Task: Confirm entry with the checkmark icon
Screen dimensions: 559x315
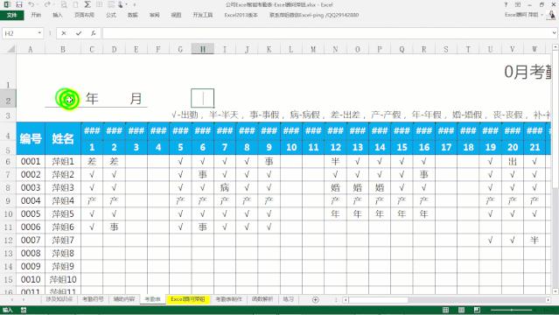Action: pyautogui.click(x=79, y=33)
